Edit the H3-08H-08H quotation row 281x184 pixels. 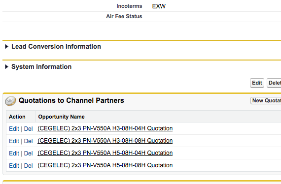pos(14,141)
